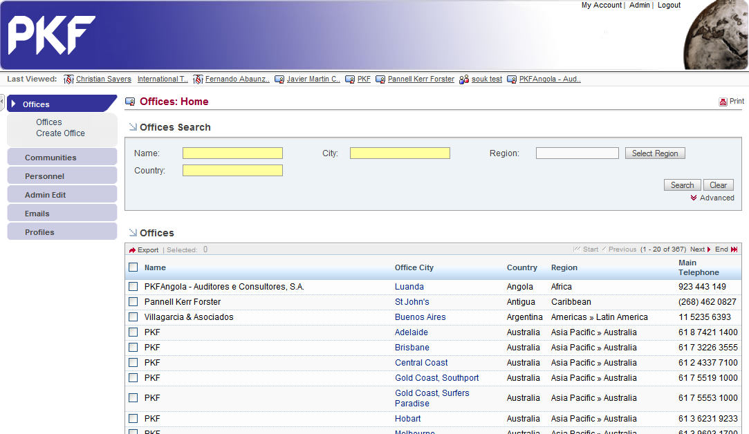Check the Villagarcia & Asociados row checkbox
Image resolution: width=749 pixels, height=434 pixels.
[133, 317]
